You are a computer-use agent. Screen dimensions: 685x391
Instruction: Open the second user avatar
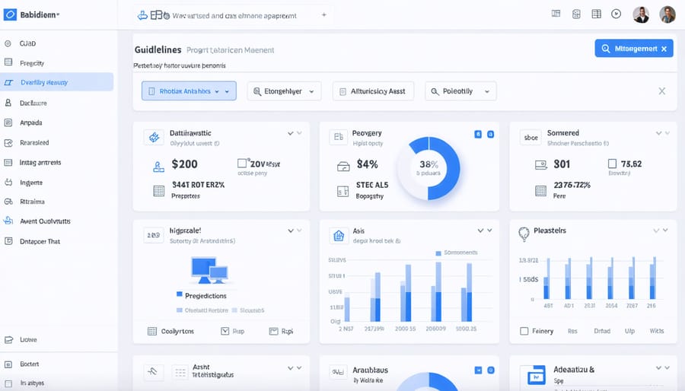667,14
